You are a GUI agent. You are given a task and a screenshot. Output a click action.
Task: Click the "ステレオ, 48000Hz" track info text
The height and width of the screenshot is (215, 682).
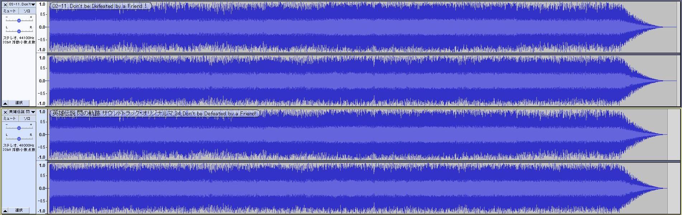19,145
